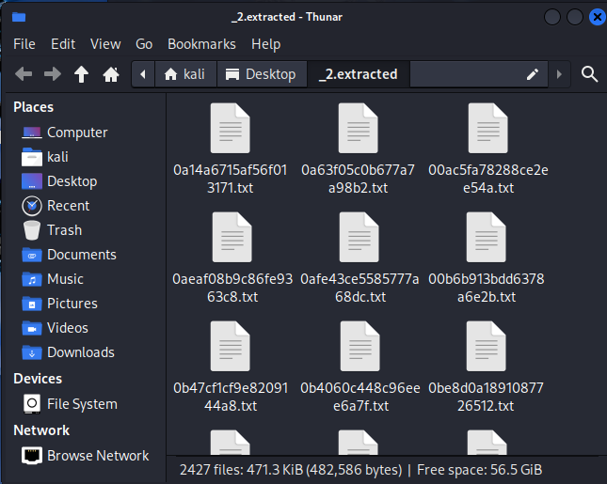Click the status bar file count text

click(x=360, y=470)
